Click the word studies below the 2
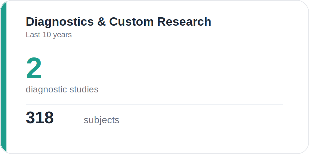Screen dimensions: 309x154 84,90
